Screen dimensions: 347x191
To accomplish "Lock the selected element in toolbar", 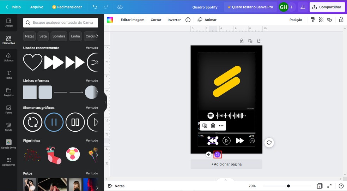I will [x=341, y=20].
